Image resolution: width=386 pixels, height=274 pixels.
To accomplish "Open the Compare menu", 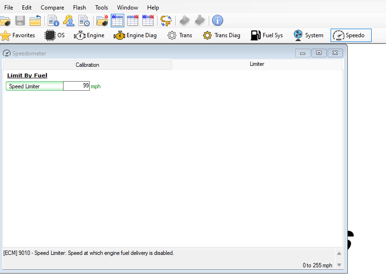I will point(53,8).
